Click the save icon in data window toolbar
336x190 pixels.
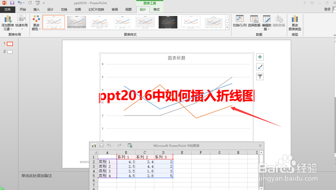click(x=101, y=146)
